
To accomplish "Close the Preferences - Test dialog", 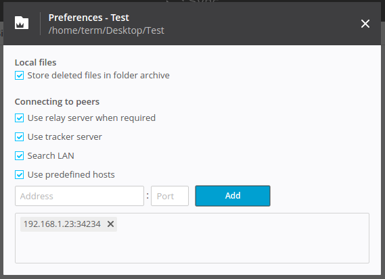I will coord(365,24).
